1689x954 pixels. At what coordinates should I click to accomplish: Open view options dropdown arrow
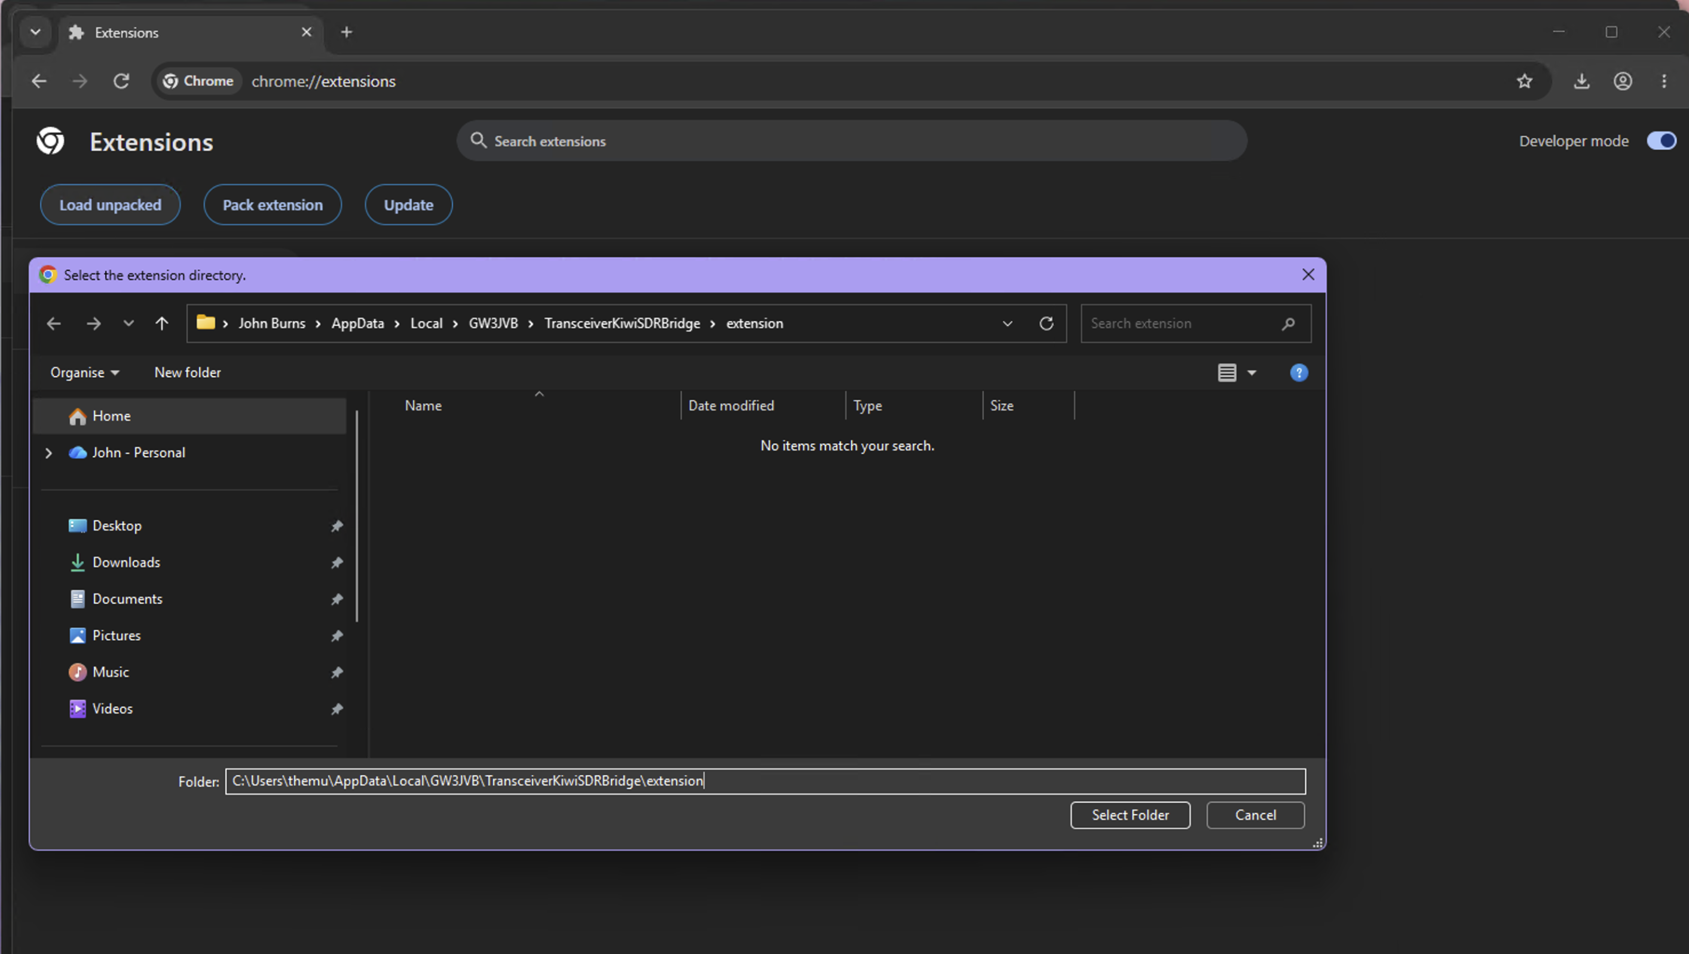point(1252,373)
